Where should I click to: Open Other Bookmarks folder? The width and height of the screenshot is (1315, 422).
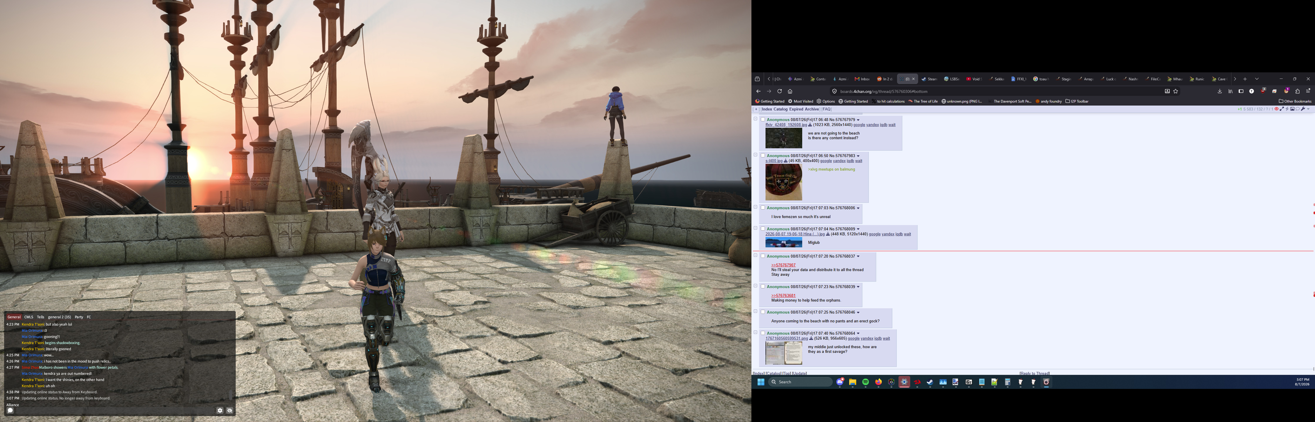point(1295,101)
